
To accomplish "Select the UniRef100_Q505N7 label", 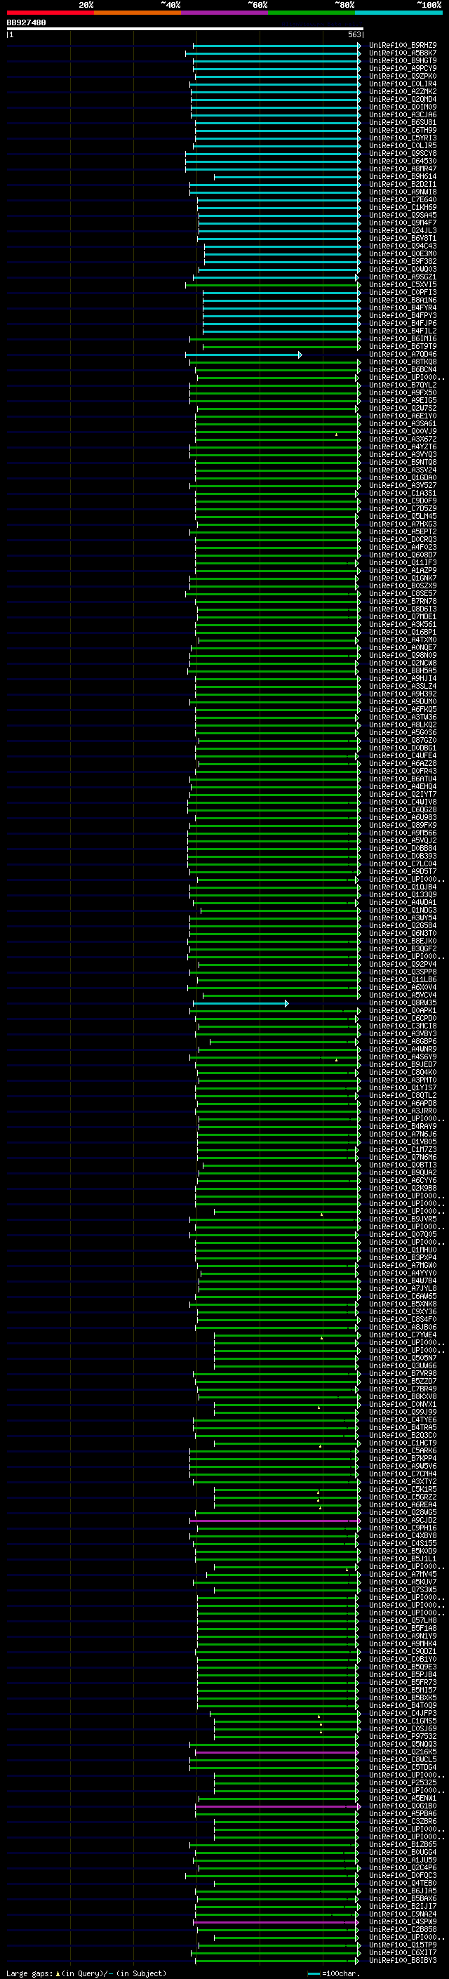I will tap(403, 1358).
